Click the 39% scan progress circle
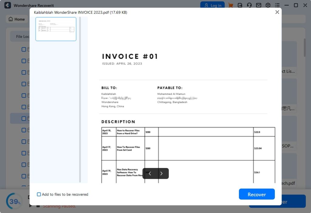Image resolution: width=311 pixels, height=213 pixels. (14, 201)
